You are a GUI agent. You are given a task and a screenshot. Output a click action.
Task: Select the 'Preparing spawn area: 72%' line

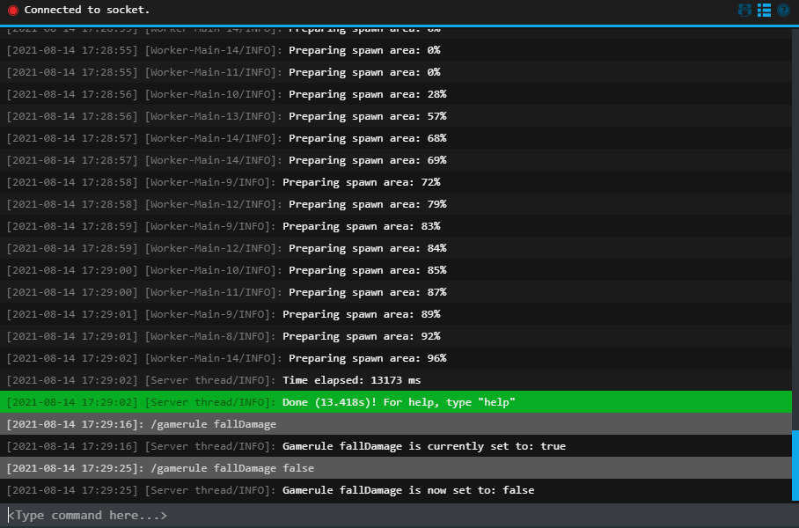point(396,182)
